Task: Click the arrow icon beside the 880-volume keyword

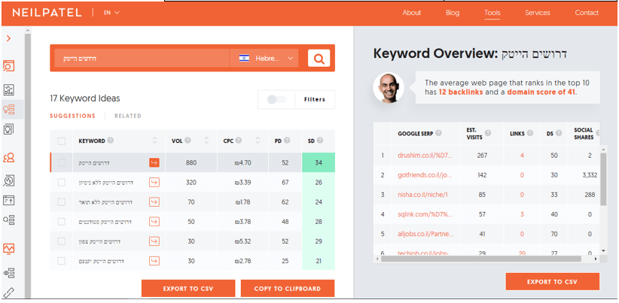Action: 154,162
